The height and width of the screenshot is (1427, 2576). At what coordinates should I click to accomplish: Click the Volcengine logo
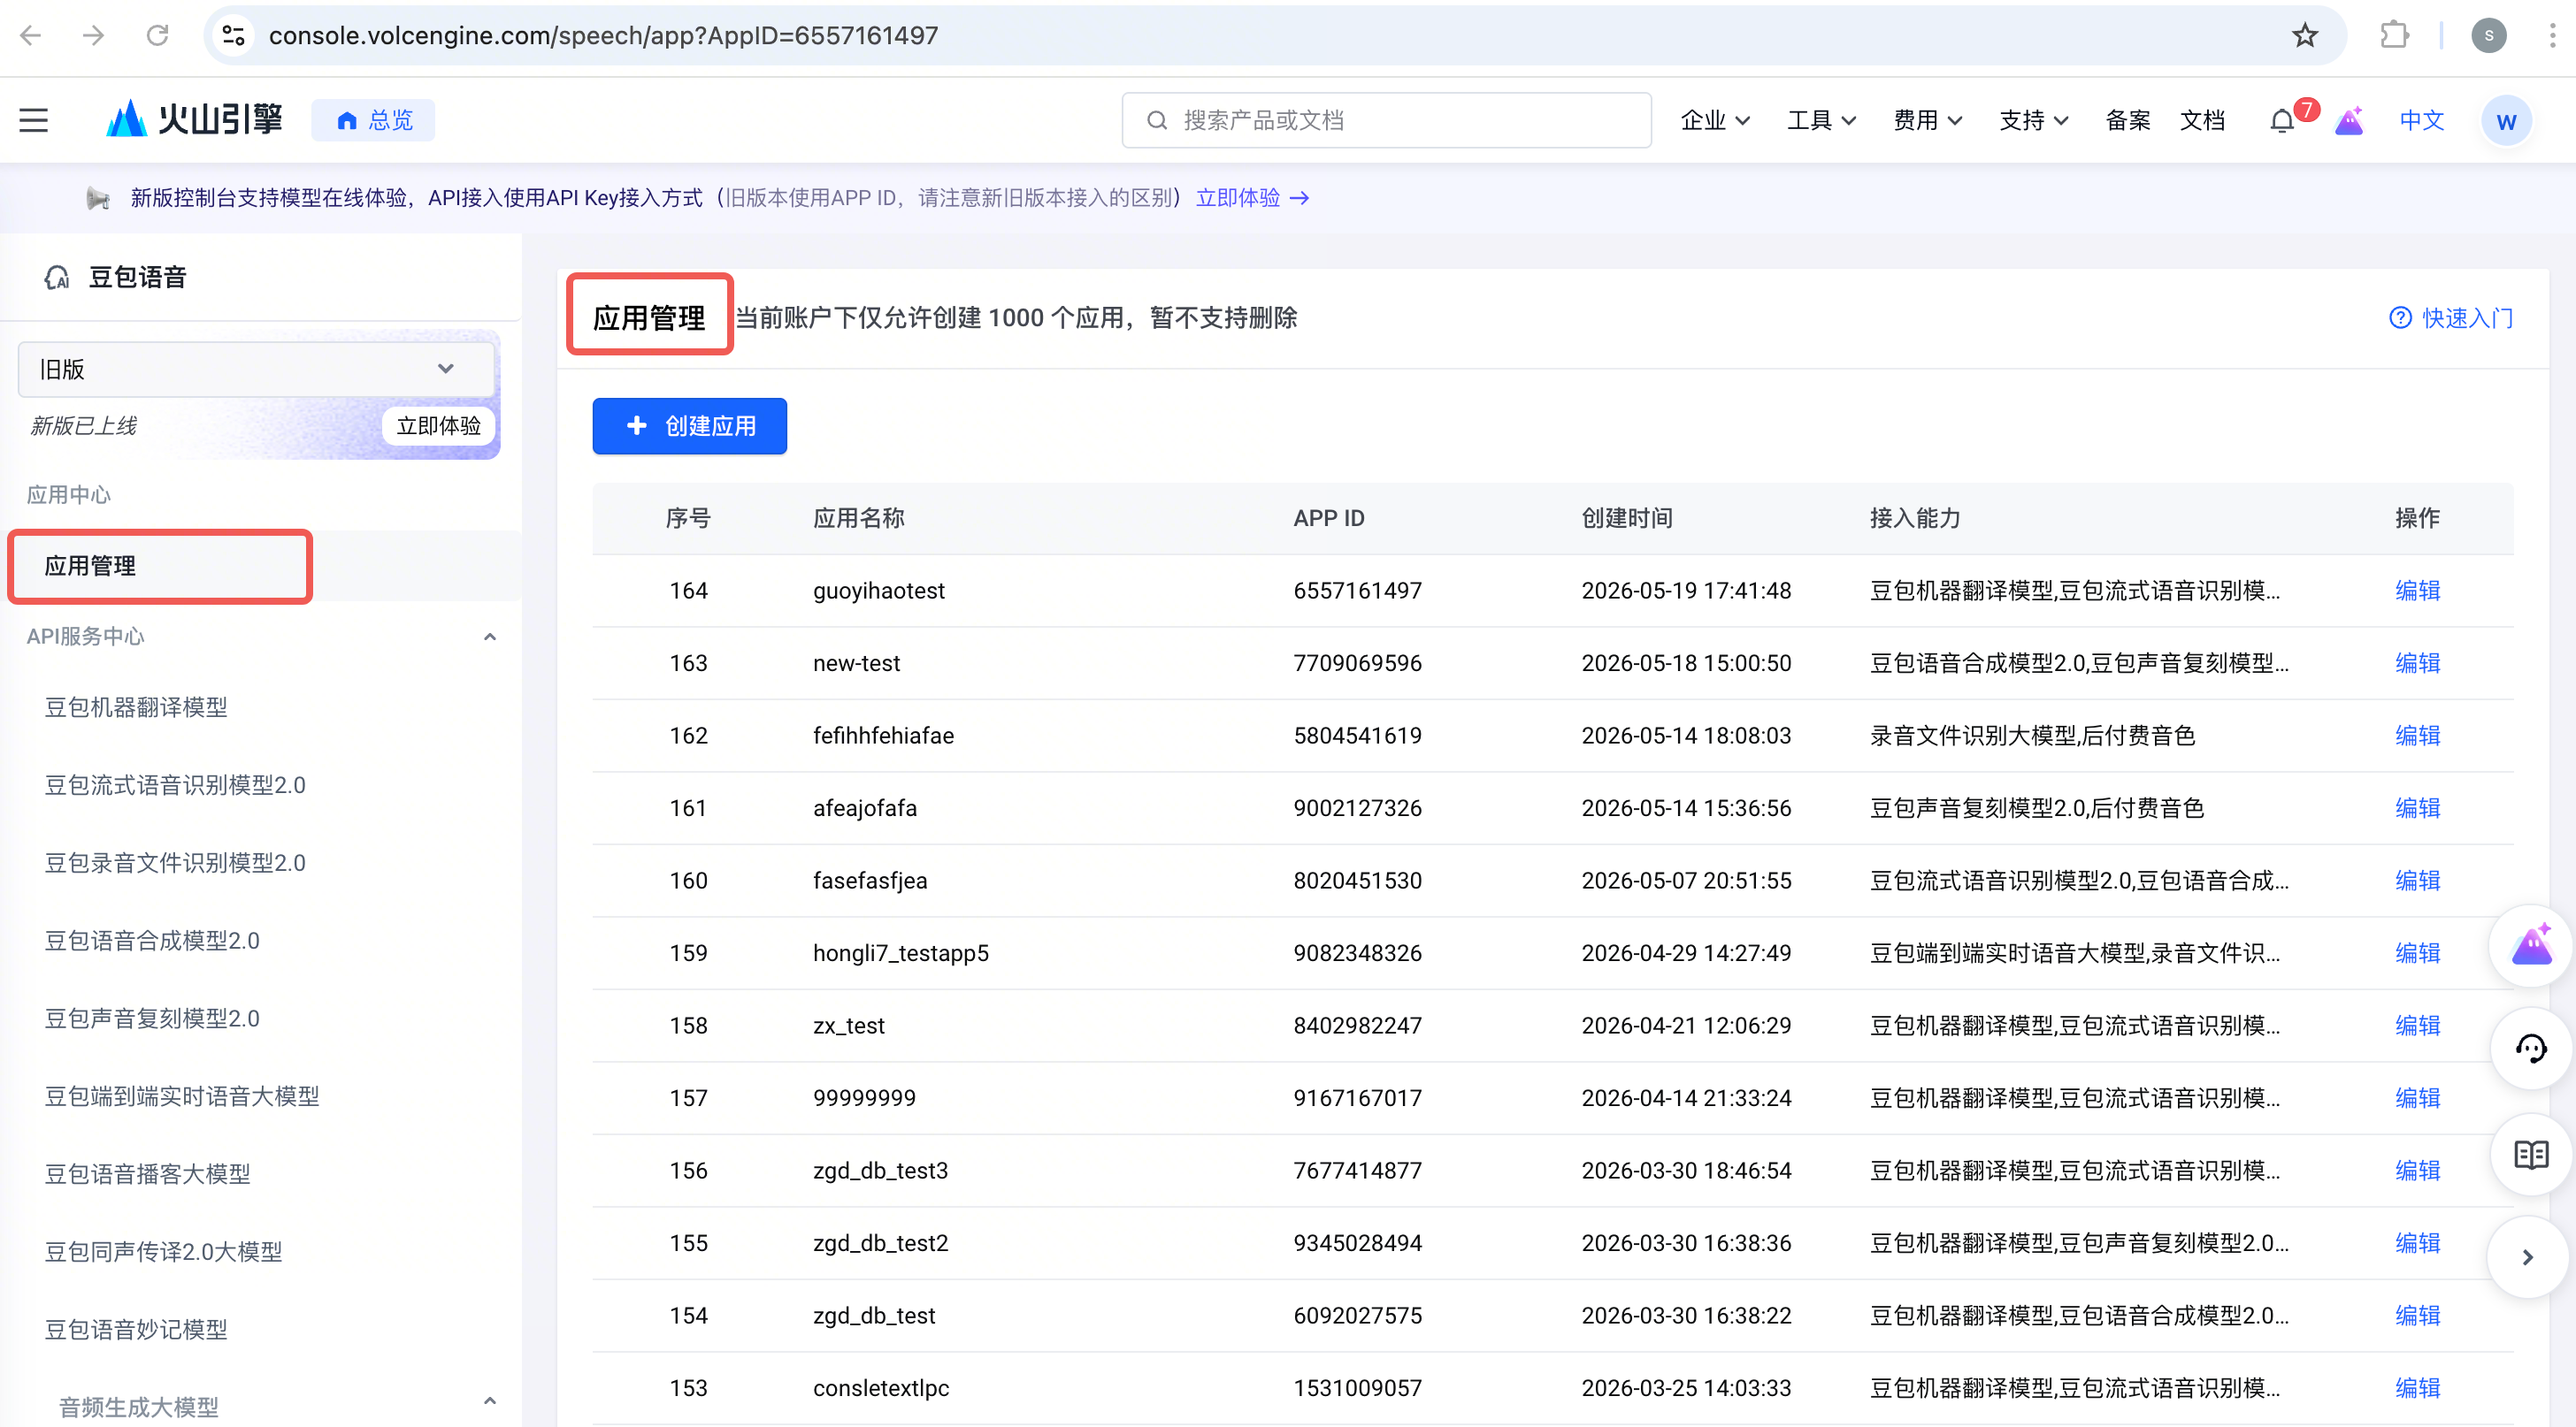[x=194, y=120]
